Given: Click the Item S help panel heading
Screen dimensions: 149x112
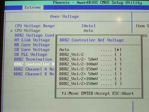Looking at the screenshot, I should click(142, 26).
